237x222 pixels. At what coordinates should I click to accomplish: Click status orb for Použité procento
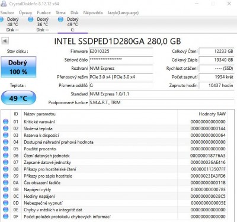(x=6, y=149)
